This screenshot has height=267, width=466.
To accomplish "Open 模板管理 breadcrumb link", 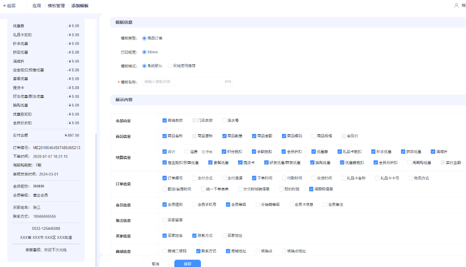I will [x=56, y=6].
